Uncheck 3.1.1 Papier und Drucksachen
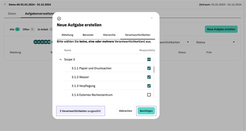The width and height of the screenshot is (246, 131). [x=149, y=68]
